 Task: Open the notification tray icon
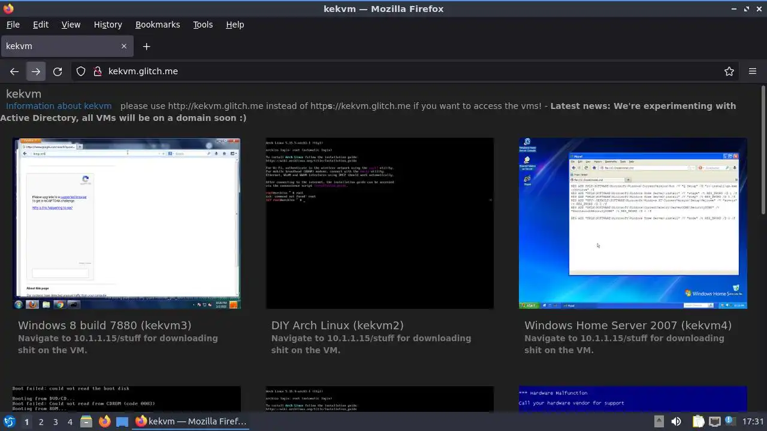click(730, 421)
